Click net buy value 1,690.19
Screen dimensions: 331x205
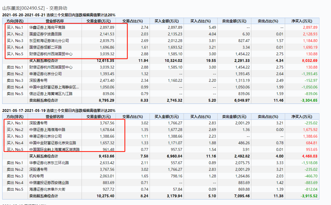click(x=310, y=47)
